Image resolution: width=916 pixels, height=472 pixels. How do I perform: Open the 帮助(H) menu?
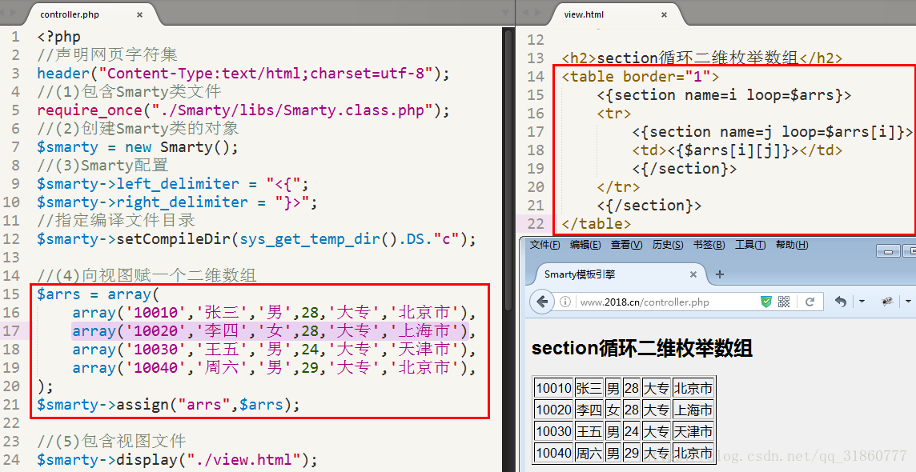[792, 245]
